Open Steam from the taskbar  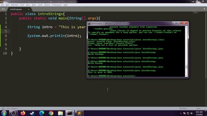point(32,113)
